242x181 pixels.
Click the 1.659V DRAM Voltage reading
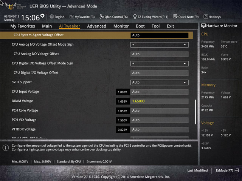pyautogui.click(x=123, y=101)
